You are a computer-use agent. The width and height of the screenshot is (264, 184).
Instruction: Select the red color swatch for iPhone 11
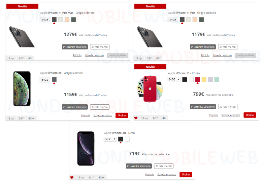tap(197, 80)
